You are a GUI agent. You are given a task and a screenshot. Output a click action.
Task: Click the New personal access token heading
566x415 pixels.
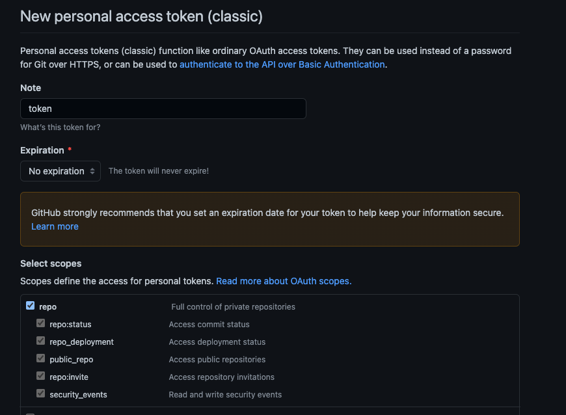[141, 16]
